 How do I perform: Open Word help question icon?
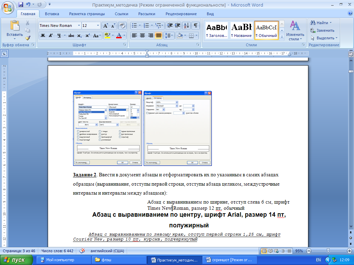pyautogui.click(x=350, y=13)
